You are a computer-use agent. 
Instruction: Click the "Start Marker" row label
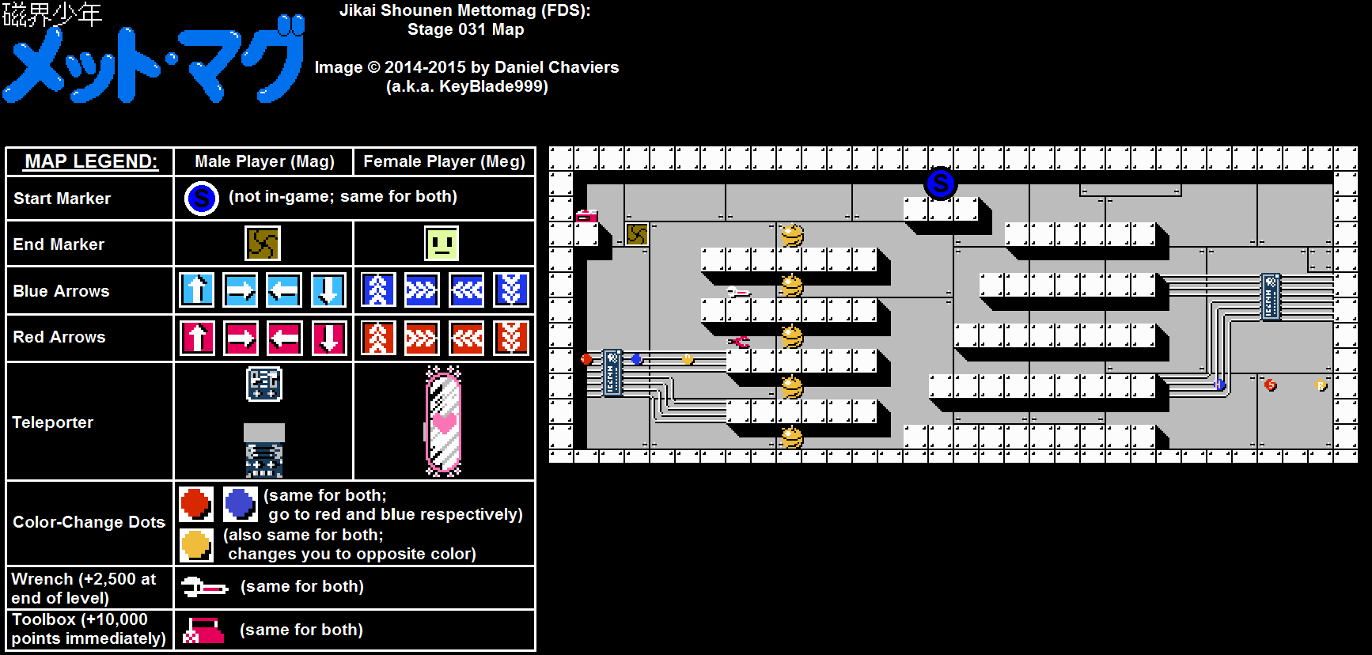pyautogui.click(x=62, y=199)
